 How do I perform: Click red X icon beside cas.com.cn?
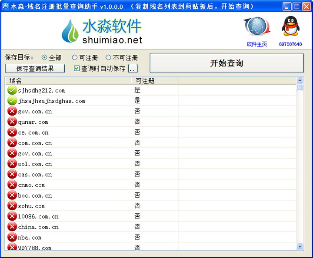12,174
